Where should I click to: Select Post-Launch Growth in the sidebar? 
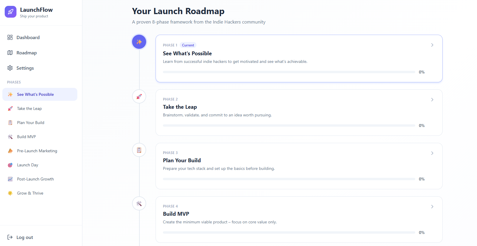[35, 179]
